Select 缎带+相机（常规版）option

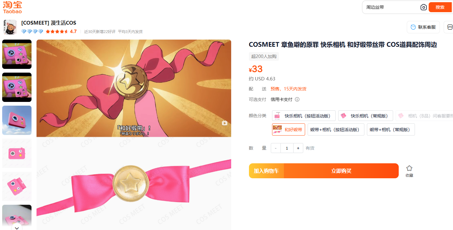[x=391, y=129]
